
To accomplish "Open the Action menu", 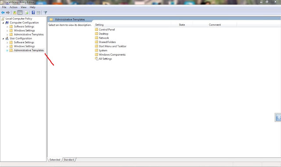I will [x=14, y=7].
